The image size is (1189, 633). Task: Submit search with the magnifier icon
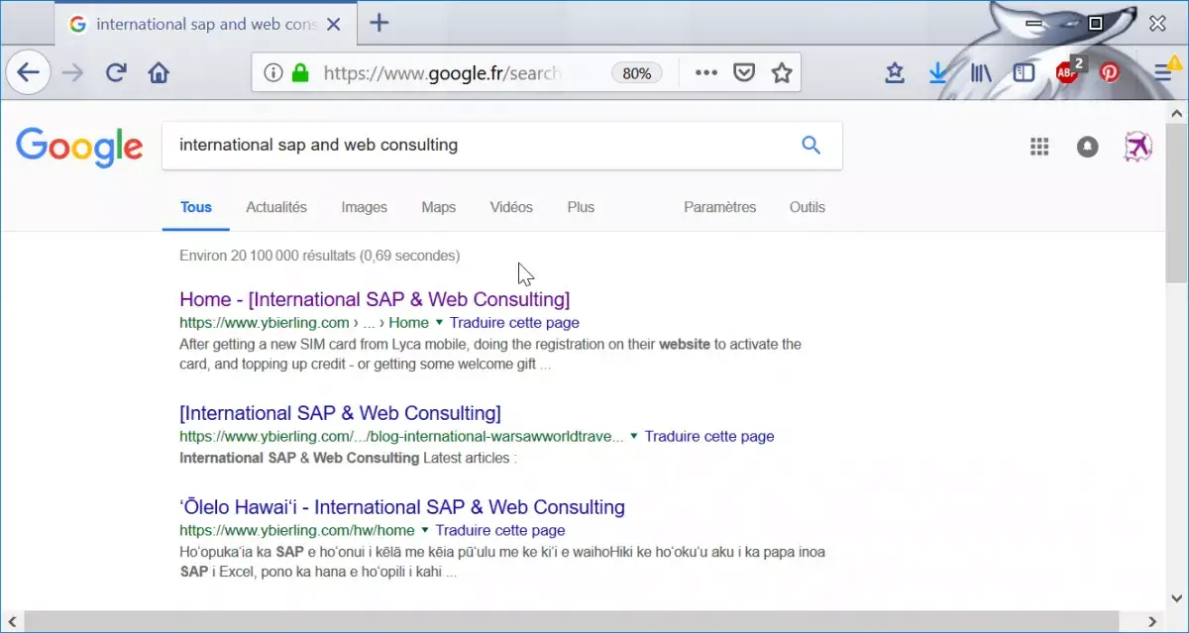811,146
